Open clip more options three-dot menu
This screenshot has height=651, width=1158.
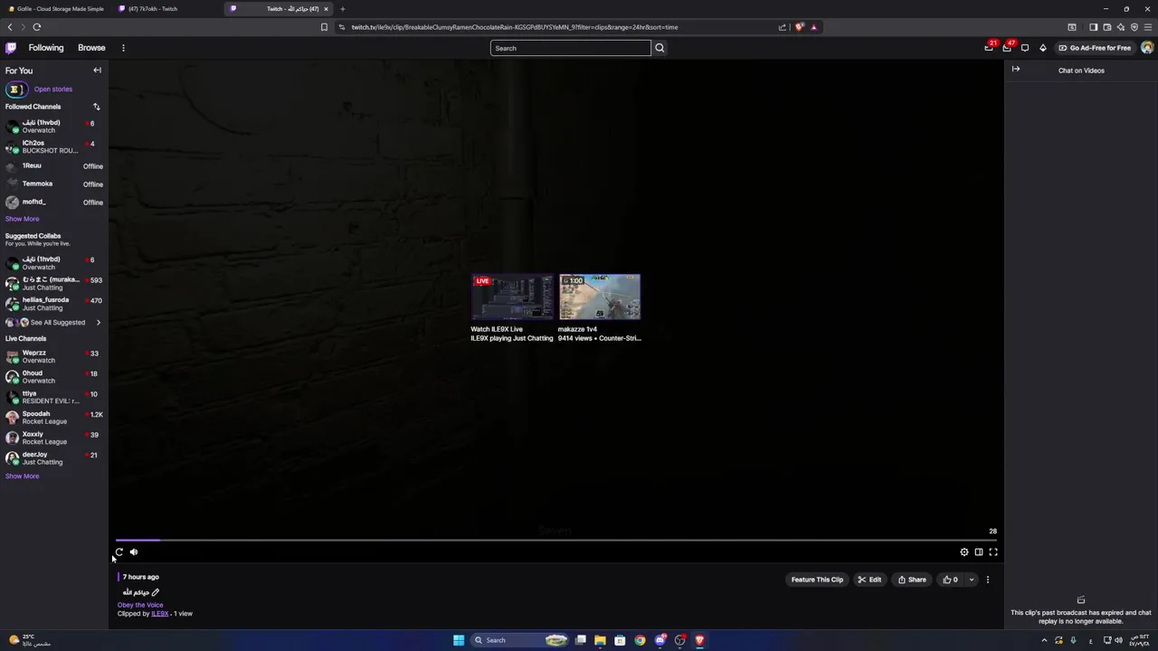[988, 580]
